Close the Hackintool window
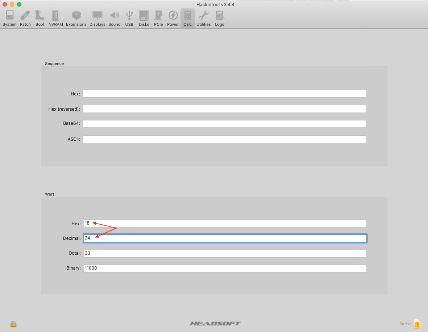The width and height of the screenshot is (428, 332). 5,4
